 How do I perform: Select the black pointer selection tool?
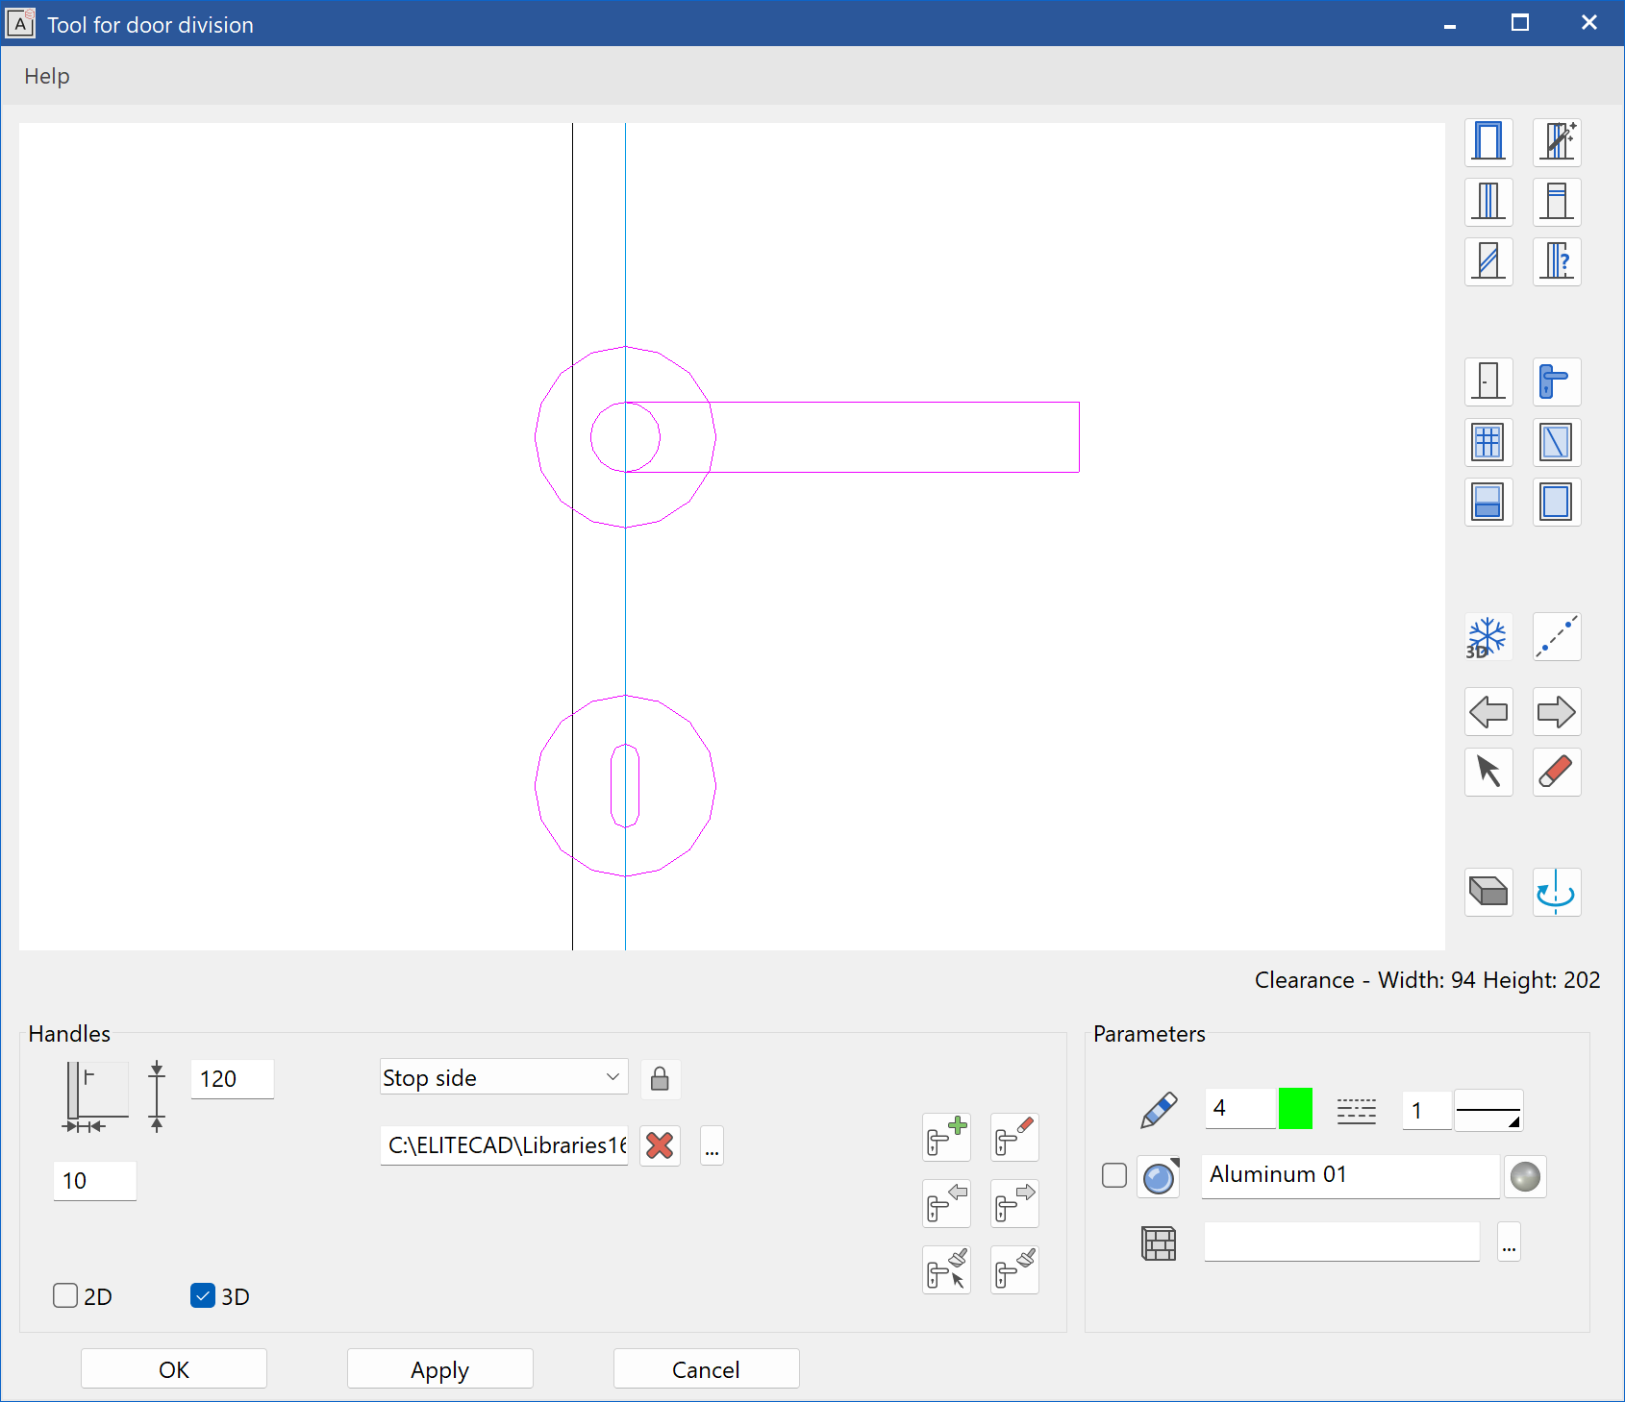pyautogui.click(x=1488, y=772)
